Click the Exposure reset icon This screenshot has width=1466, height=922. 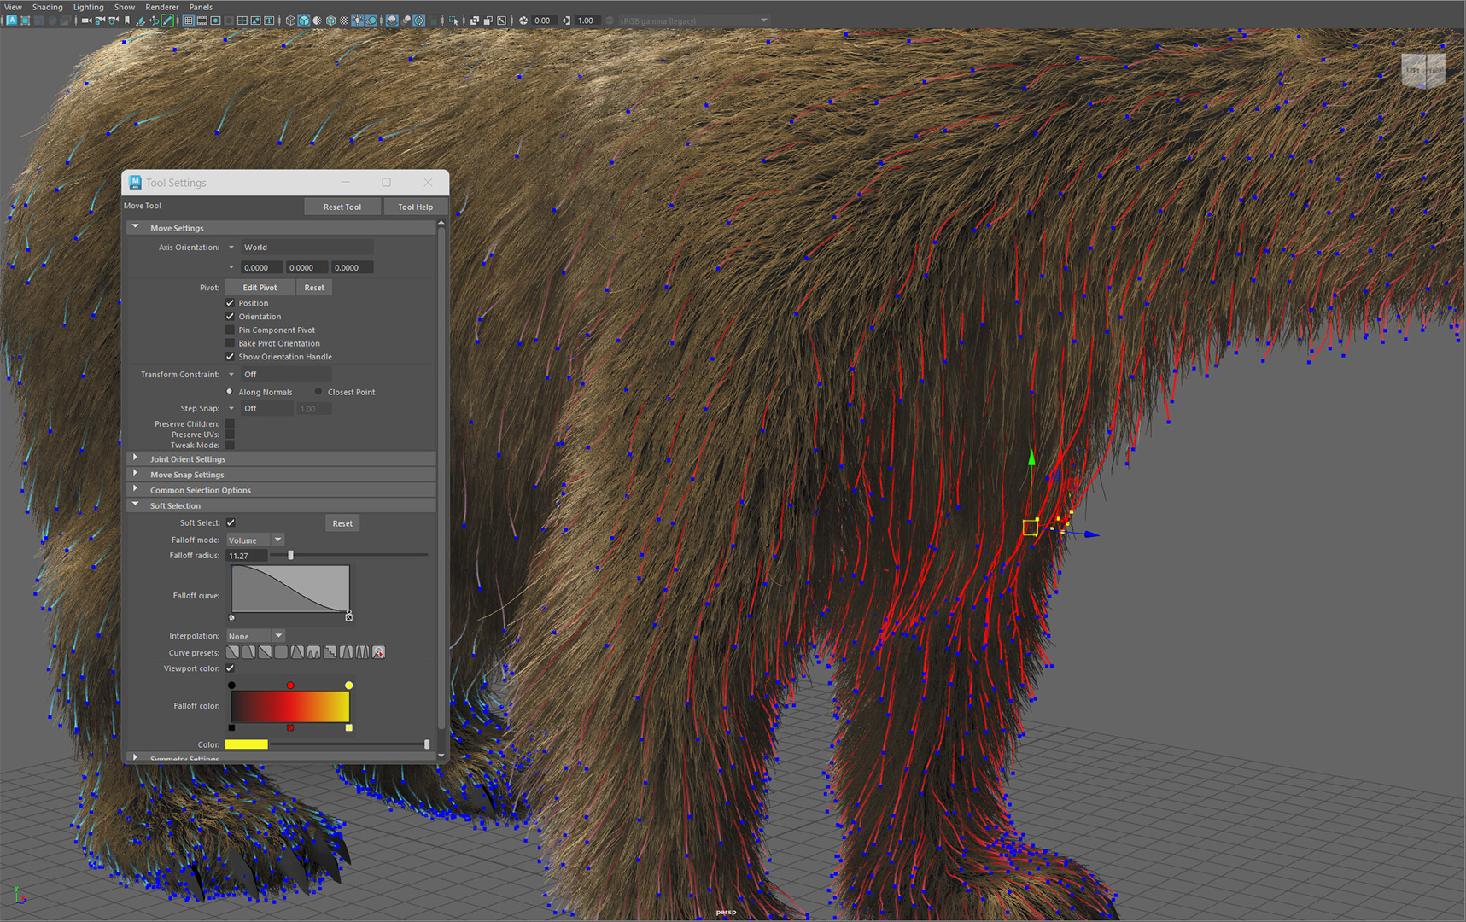(523, 20)
